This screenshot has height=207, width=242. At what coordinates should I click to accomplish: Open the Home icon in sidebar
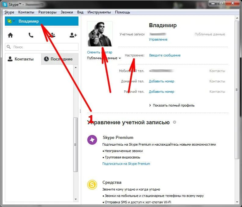click(x=10, y=35)
